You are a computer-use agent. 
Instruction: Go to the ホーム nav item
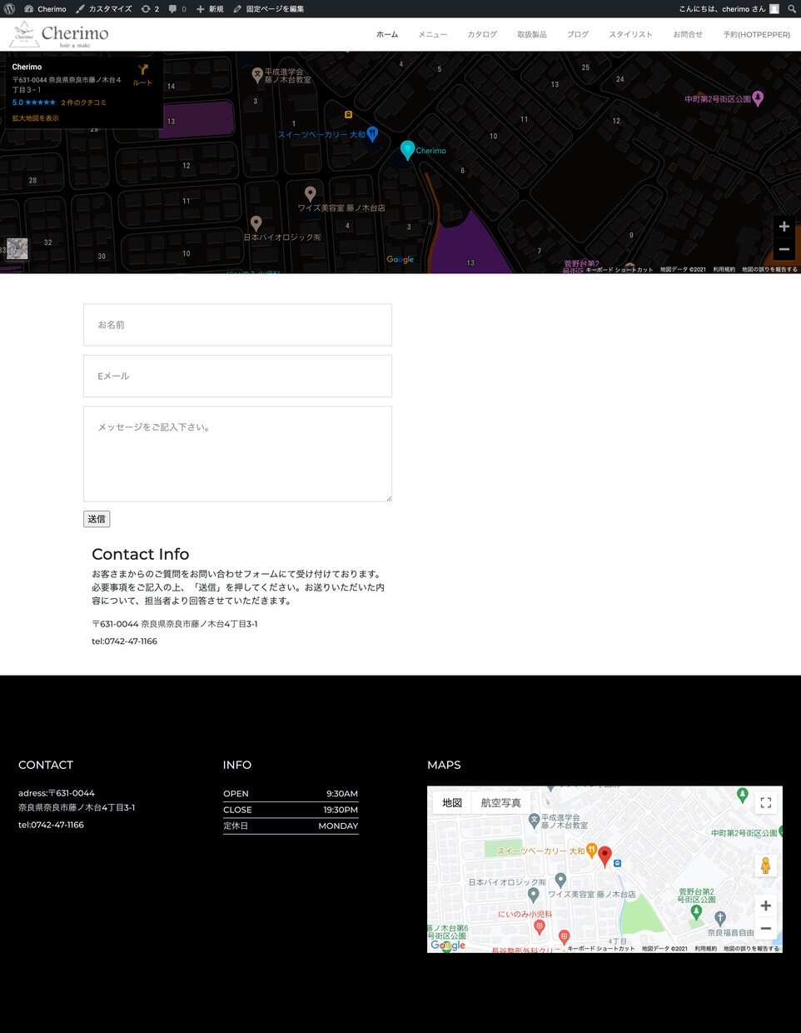click(x=387, y=34)
